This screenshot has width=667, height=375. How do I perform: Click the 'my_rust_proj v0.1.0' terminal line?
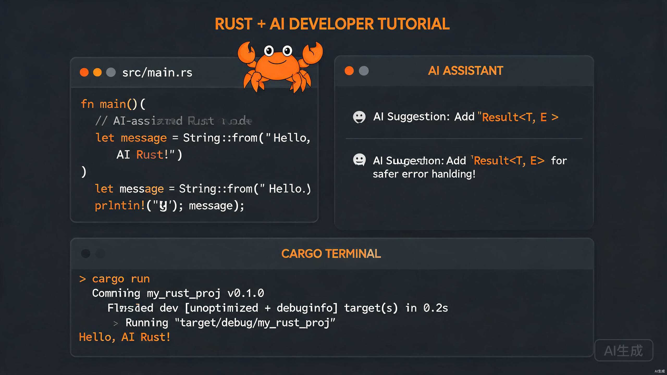178,293
